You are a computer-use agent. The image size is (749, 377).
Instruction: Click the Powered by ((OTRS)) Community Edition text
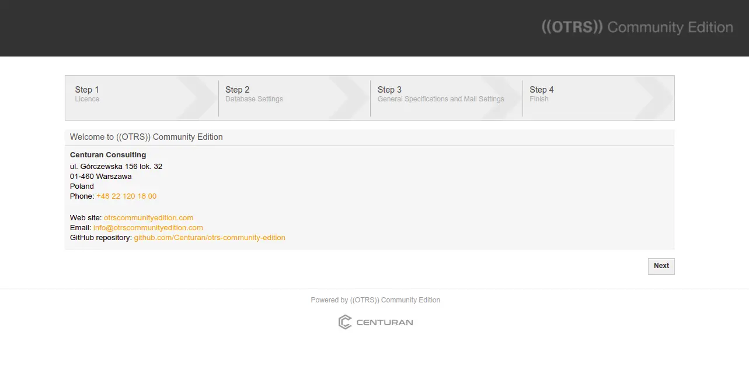pyautogui.click(x=375, y=300)
